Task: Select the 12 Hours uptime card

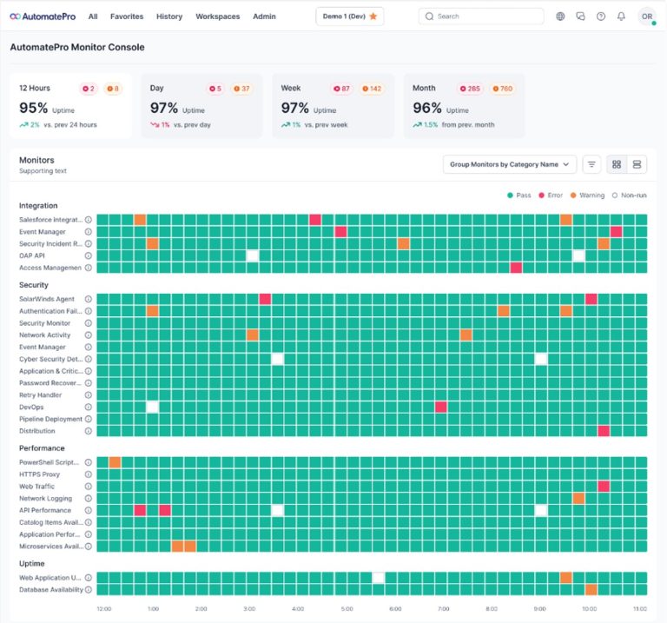Action: [x=71, y=105]
